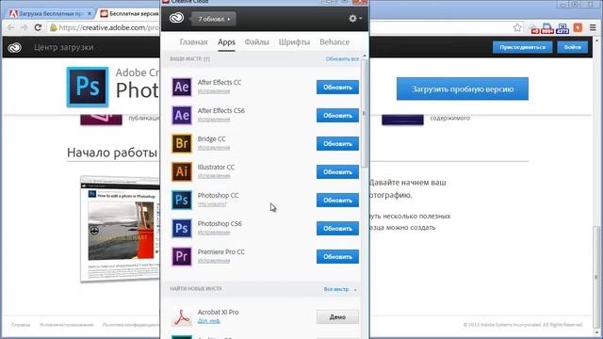Screen dimensions: 603x339
Task: Update Premiere Pro CC with Обновить button
Action: 337,257
